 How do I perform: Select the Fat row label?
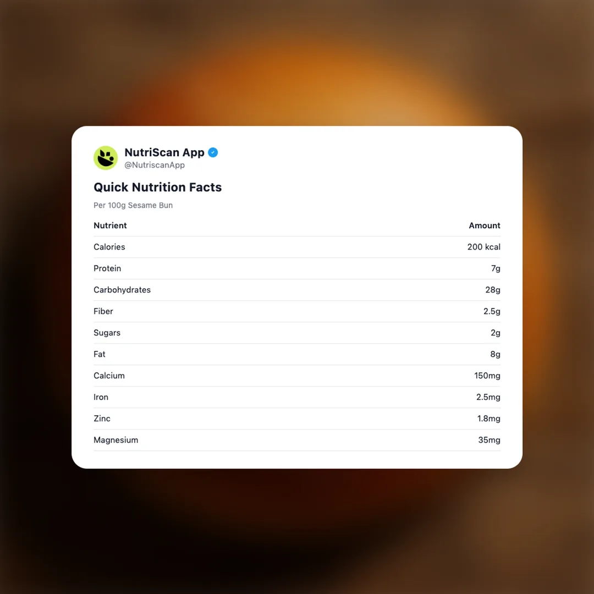(x=100, y=354)
